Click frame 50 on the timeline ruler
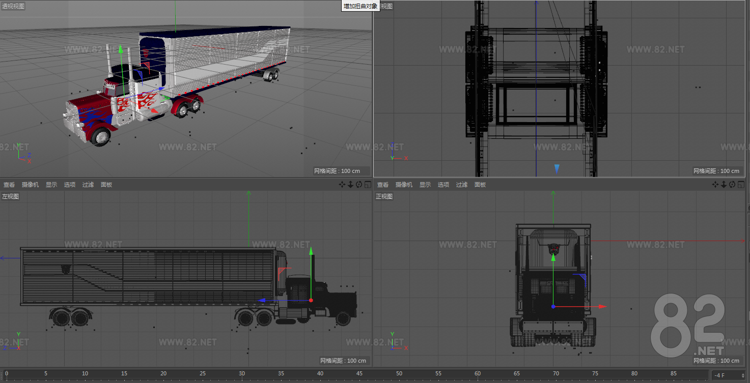This screenshot has height=383, width=750. tap(399, 374)
